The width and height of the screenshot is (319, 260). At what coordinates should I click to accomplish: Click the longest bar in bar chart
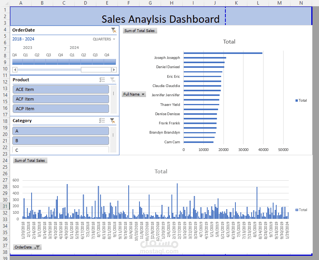[x=223, y=53]
